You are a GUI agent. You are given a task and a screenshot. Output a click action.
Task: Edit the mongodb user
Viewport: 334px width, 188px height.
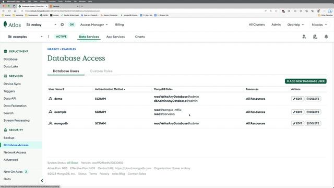coord(297,123)
